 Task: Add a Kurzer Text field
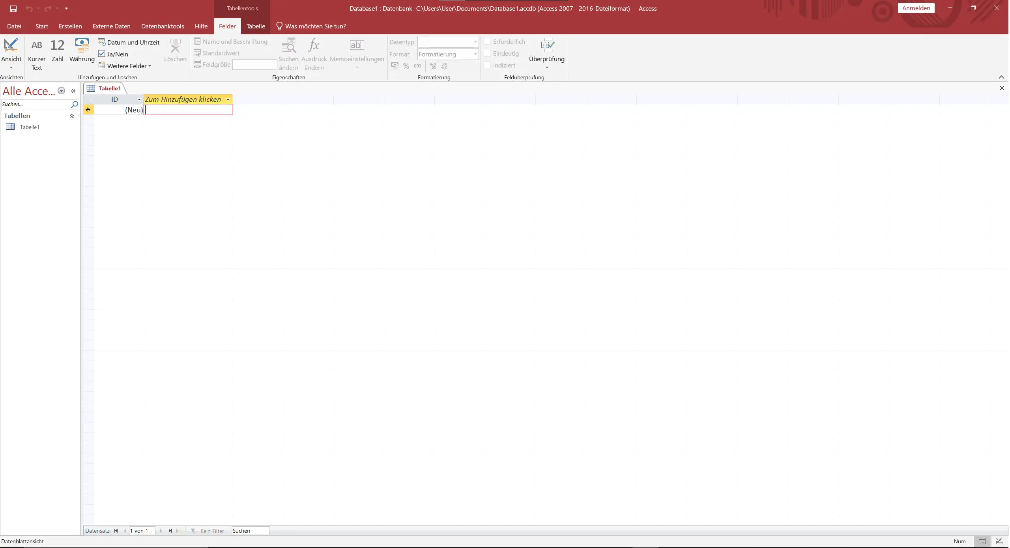click(x=36, y=54)
